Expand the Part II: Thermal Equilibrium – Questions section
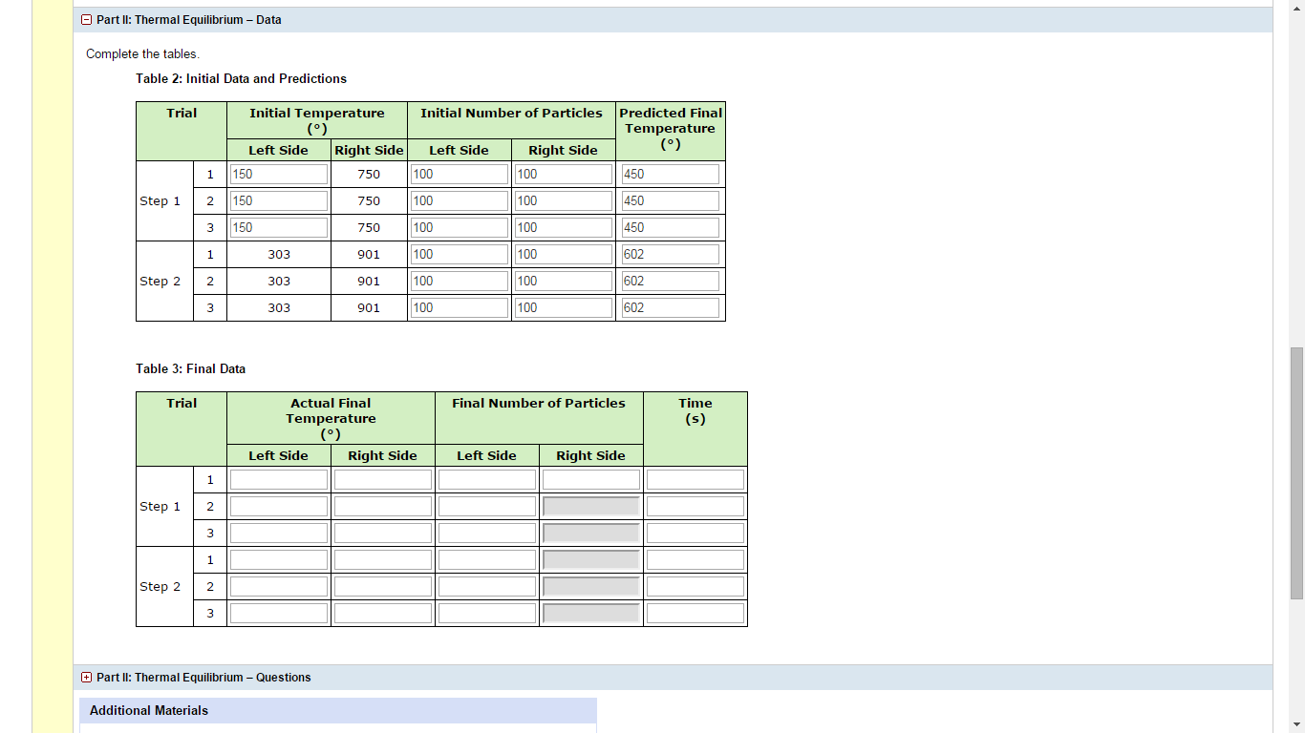 coord(86,678)
